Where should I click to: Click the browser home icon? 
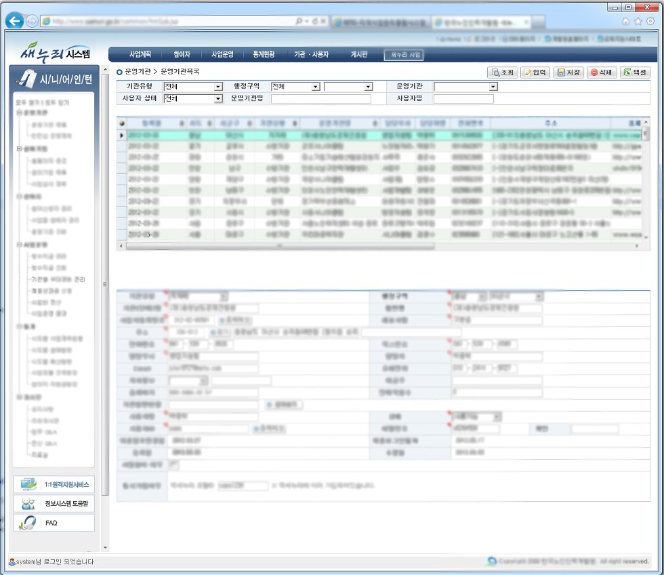[625, 21]
